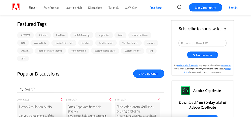Screen dimensions: 251x117
Task: Share the Does Captivate have this ability post
Action: pos(110,100)
